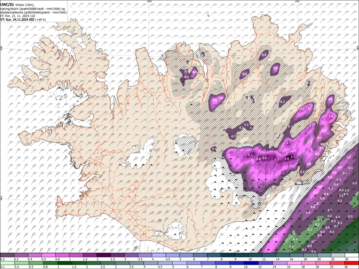Pick the first 0.2–0.3 swatch in upper legend
The width and height of the screenshot is (359, 269).
pyautogui.click(x=7, y=255)
